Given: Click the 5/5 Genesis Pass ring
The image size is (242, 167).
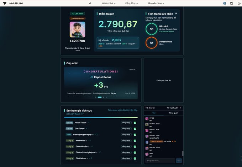Looking at the screenshot, I should (x=152, y=43).
